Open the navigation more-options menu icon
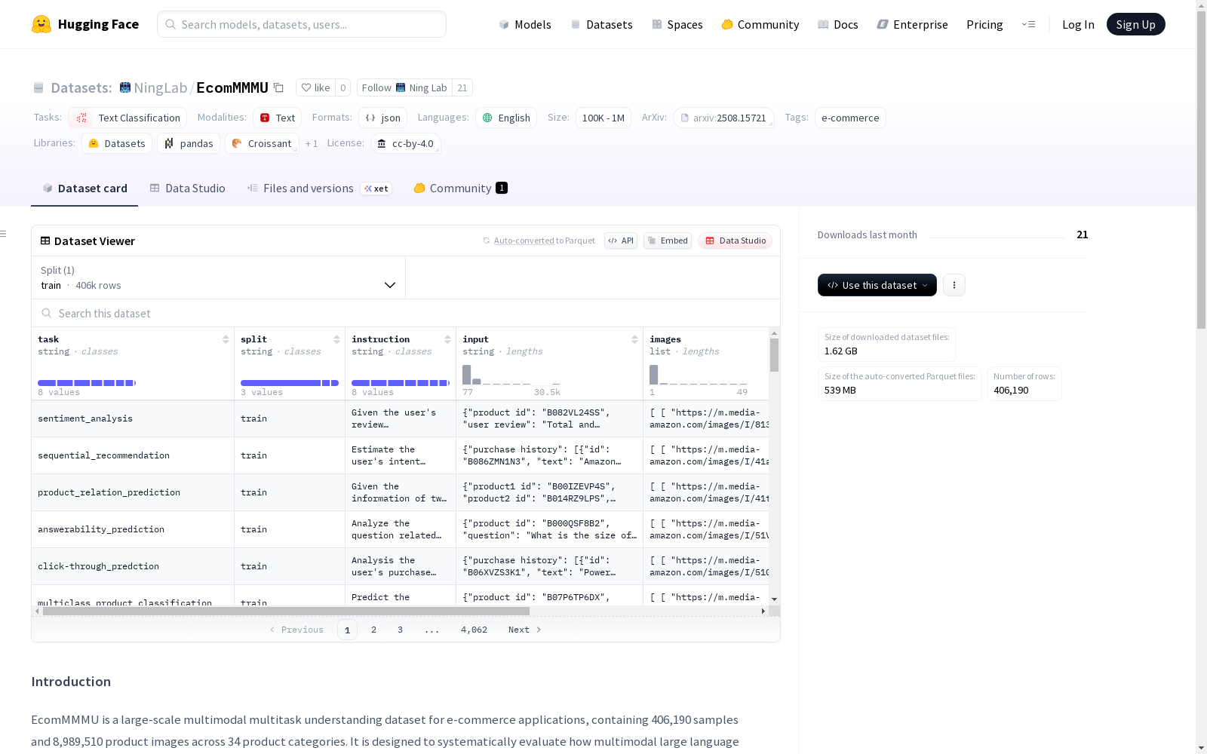1207x754 pixels. coord(1028,24)
